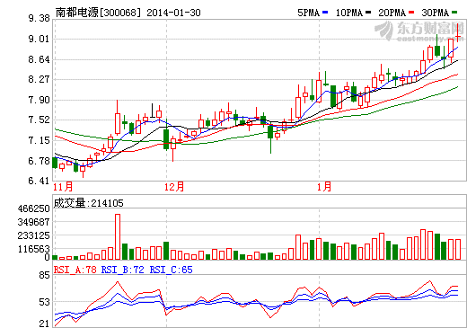Click the black 10PMA legend color marker
Viewport: 467px width, 328px height.
pos(368,13)
